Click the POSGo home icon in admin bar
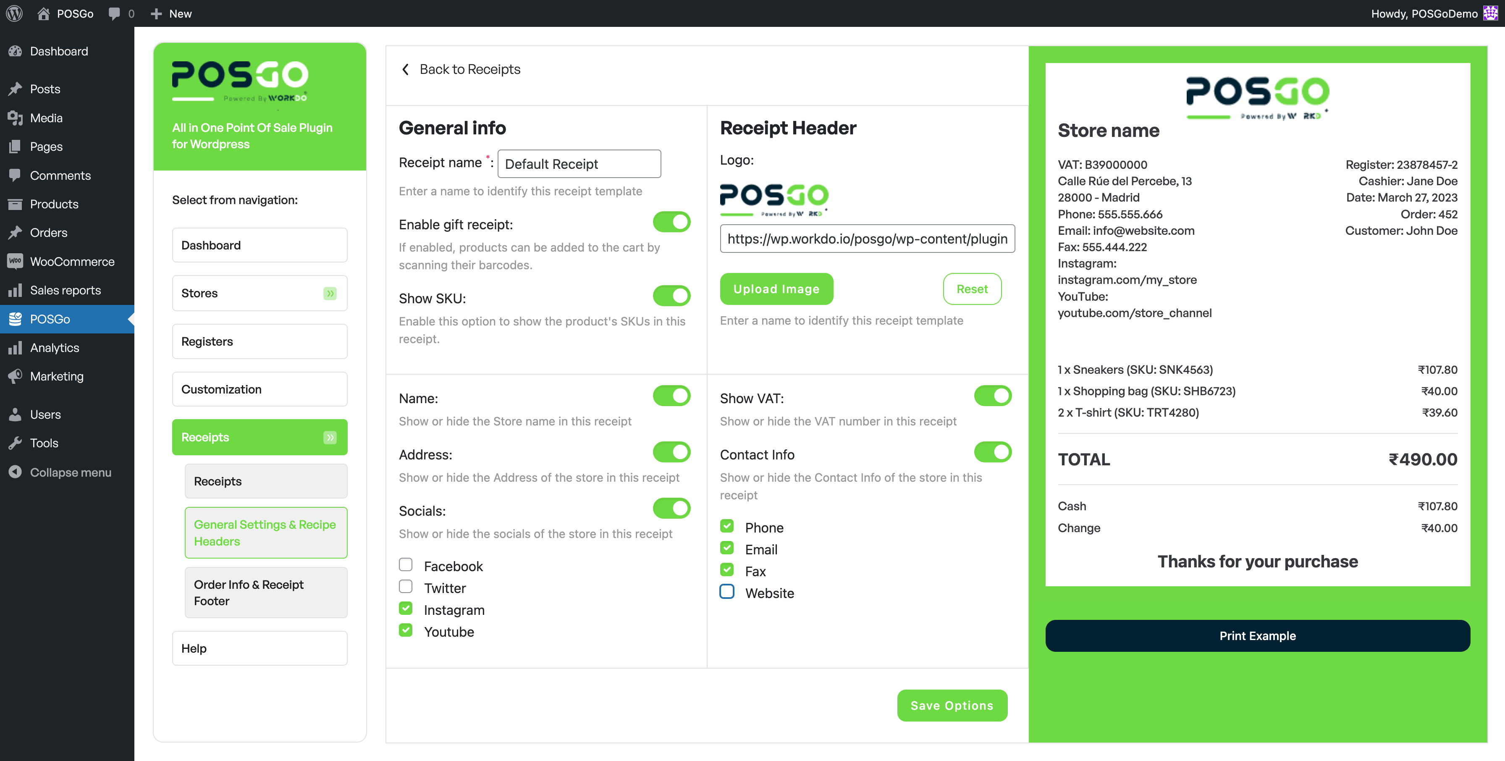 [43, 13]
